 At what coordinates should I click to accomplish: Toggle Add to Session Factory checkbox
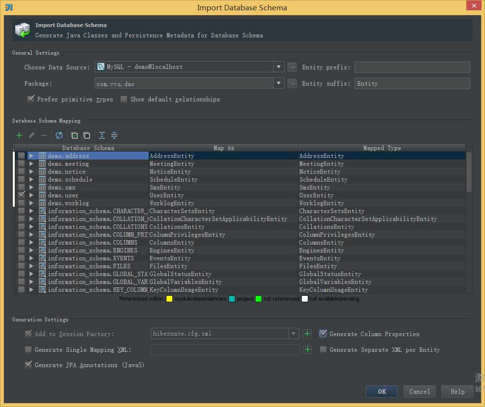coord(28,333)
